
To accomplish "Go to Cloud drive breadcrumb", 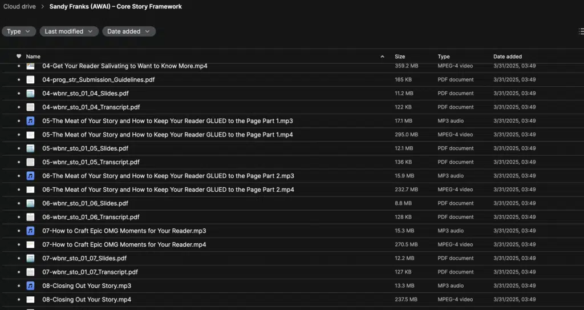I will coord(19,6).
